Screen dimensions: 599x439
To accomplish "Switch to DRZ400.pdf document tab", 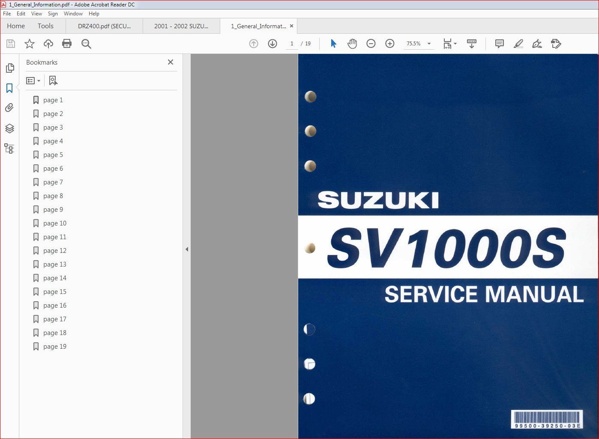I will pos(105,26).
